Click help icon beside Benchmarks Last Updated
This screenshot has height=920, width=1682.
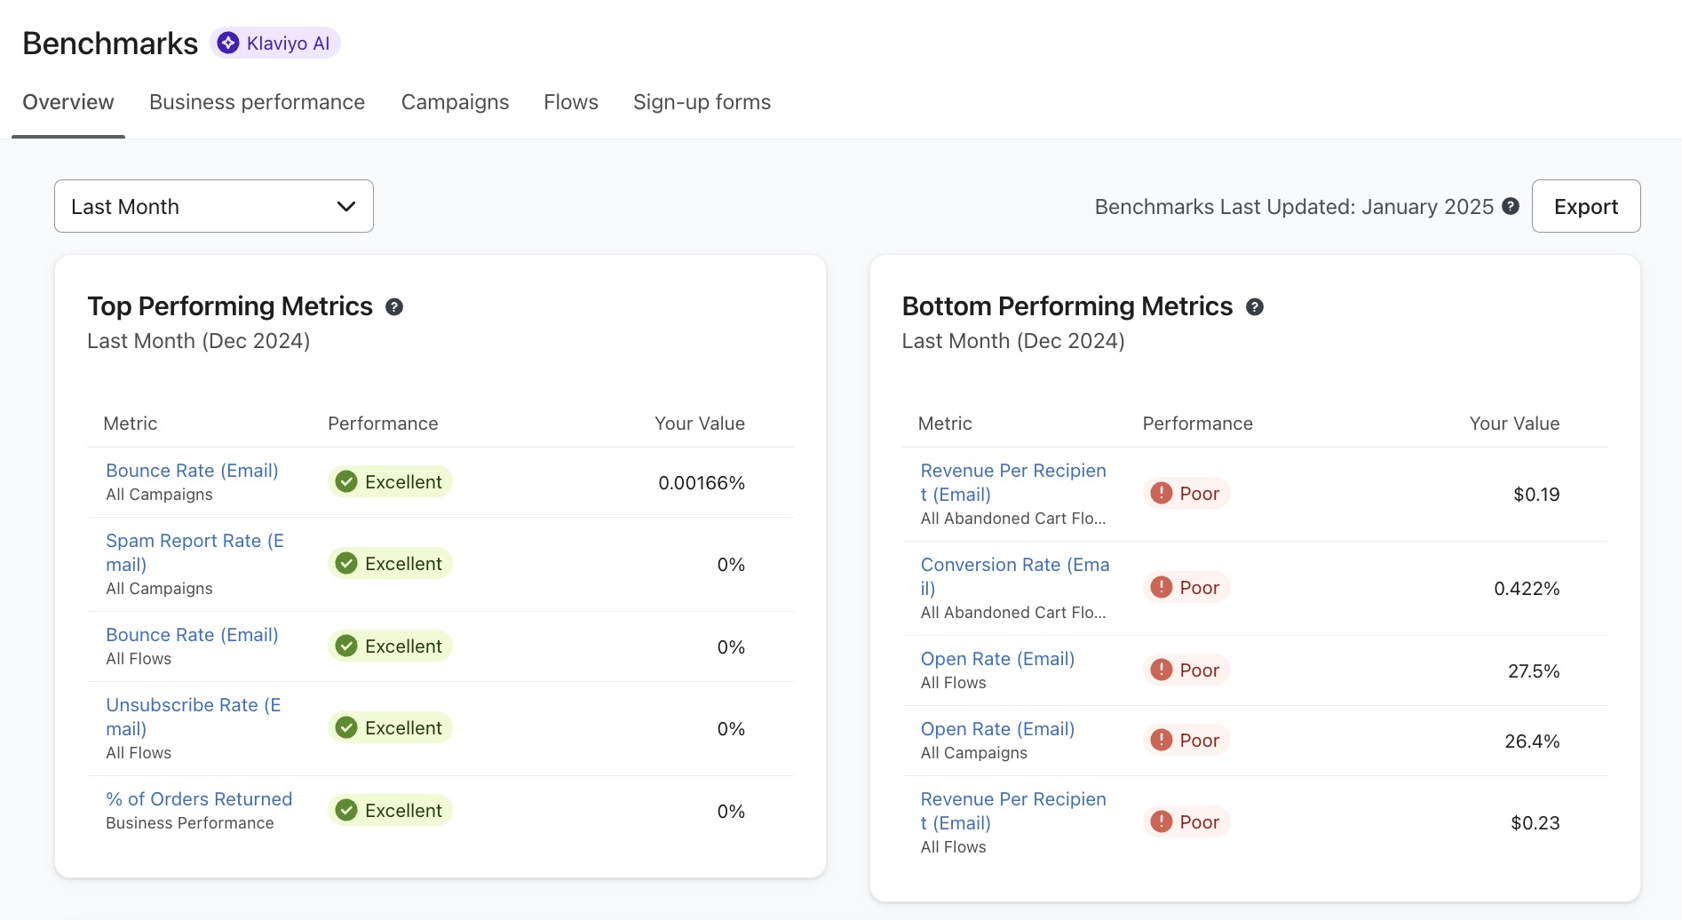(x=1510, y=206)
